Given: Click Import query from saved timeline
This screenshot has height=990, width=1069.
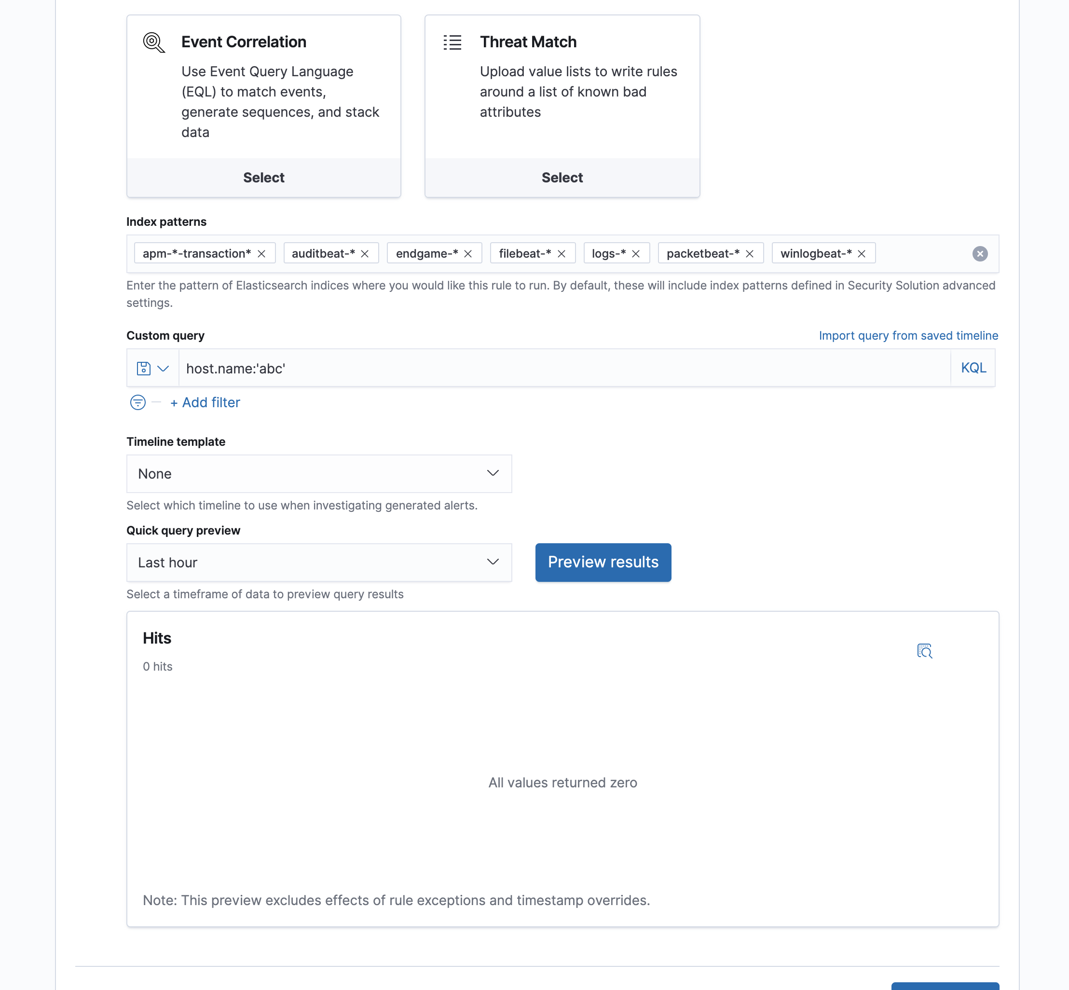Looking at the screenshot, I should click(908, 336).
